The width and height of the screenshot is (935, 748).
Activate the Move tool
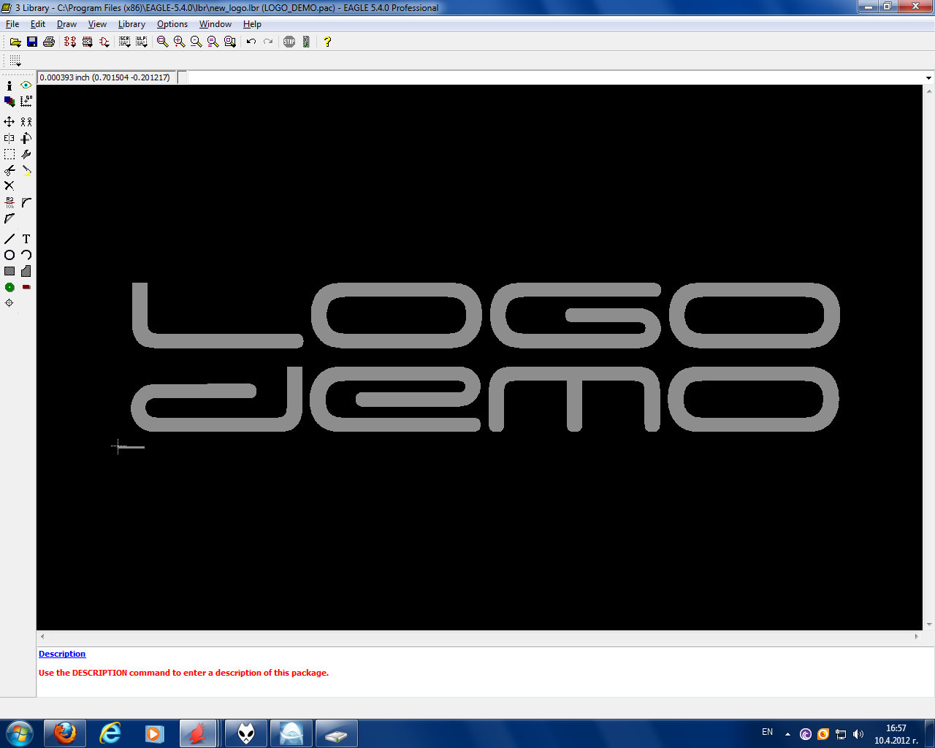(9, 122)
